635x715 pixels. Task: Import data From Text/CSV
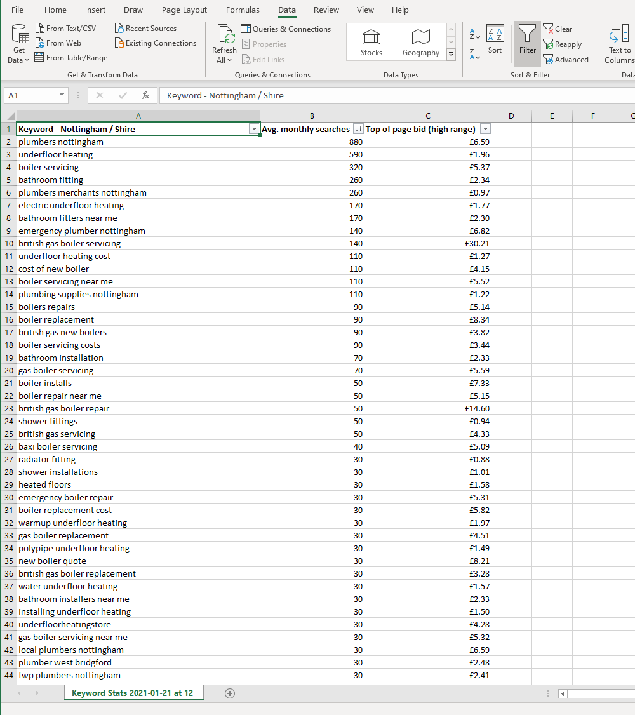click(x=65, y=29)
